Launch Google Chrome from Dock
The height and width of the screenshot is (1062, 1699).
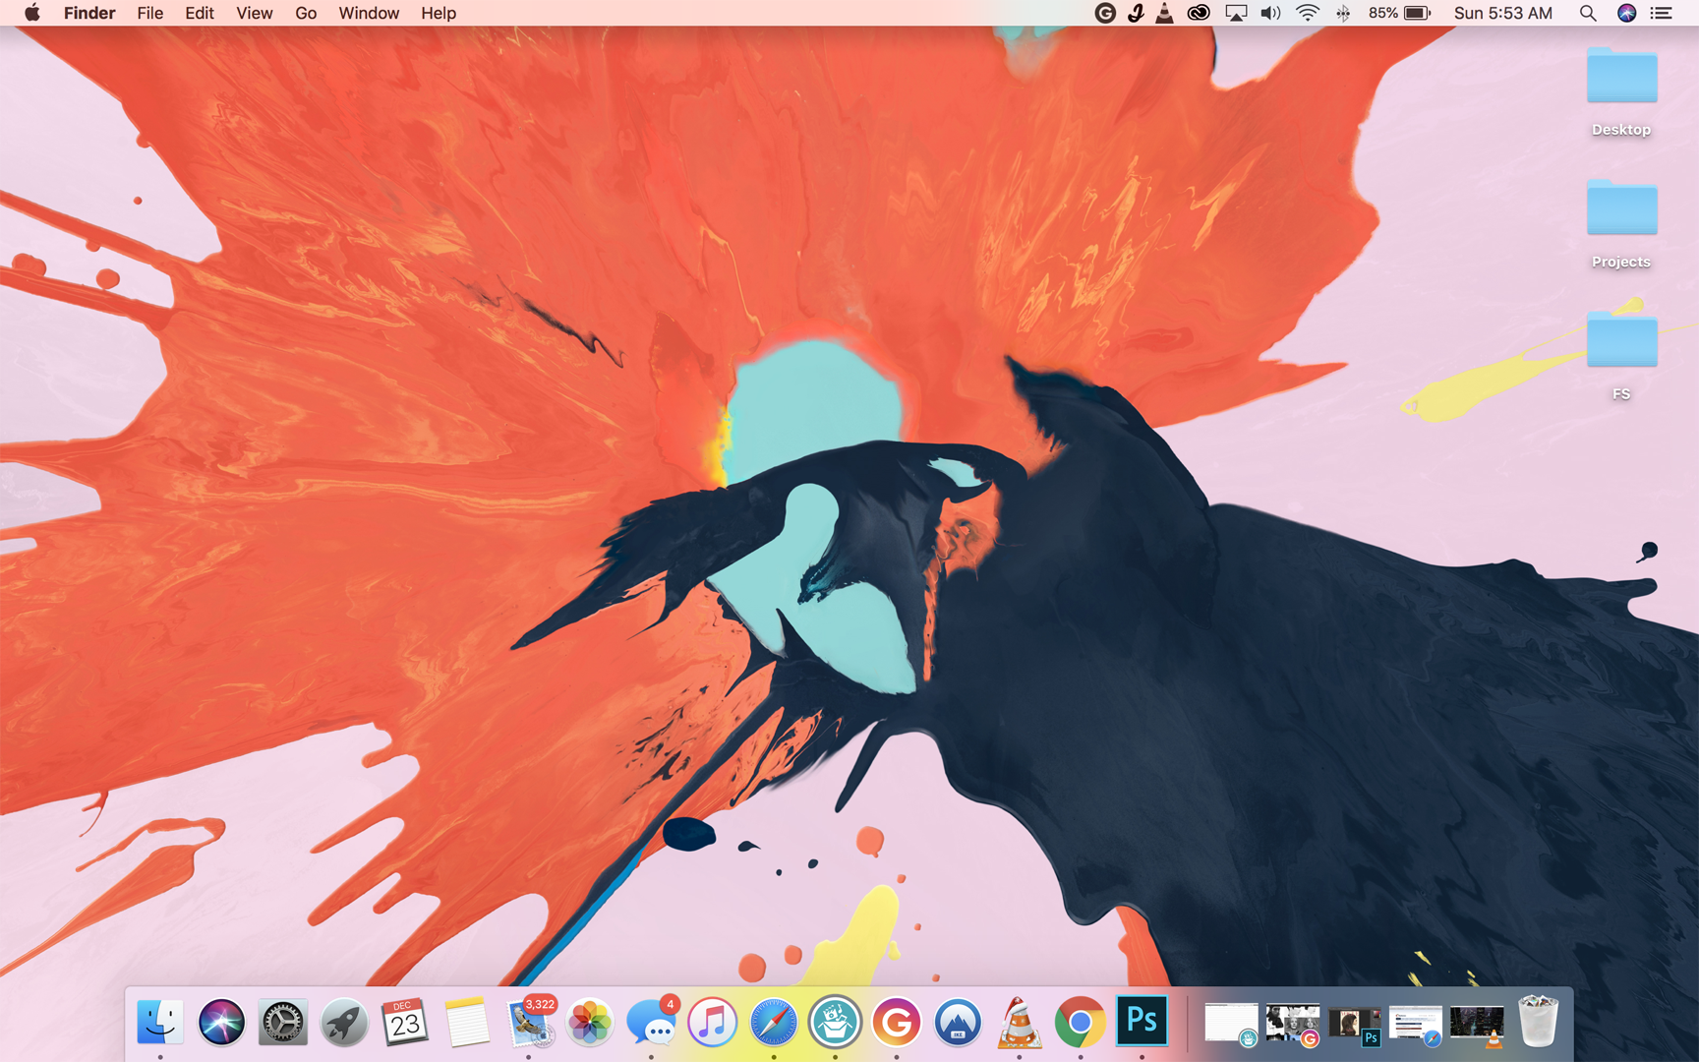click(1080, 1023)
